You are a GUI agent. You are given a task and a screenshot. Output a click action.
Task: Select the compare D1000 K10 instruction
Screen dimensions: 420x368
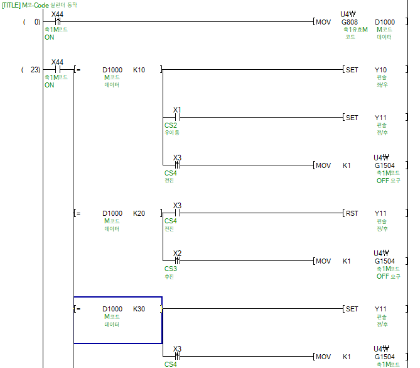click(x=118, y=70)
